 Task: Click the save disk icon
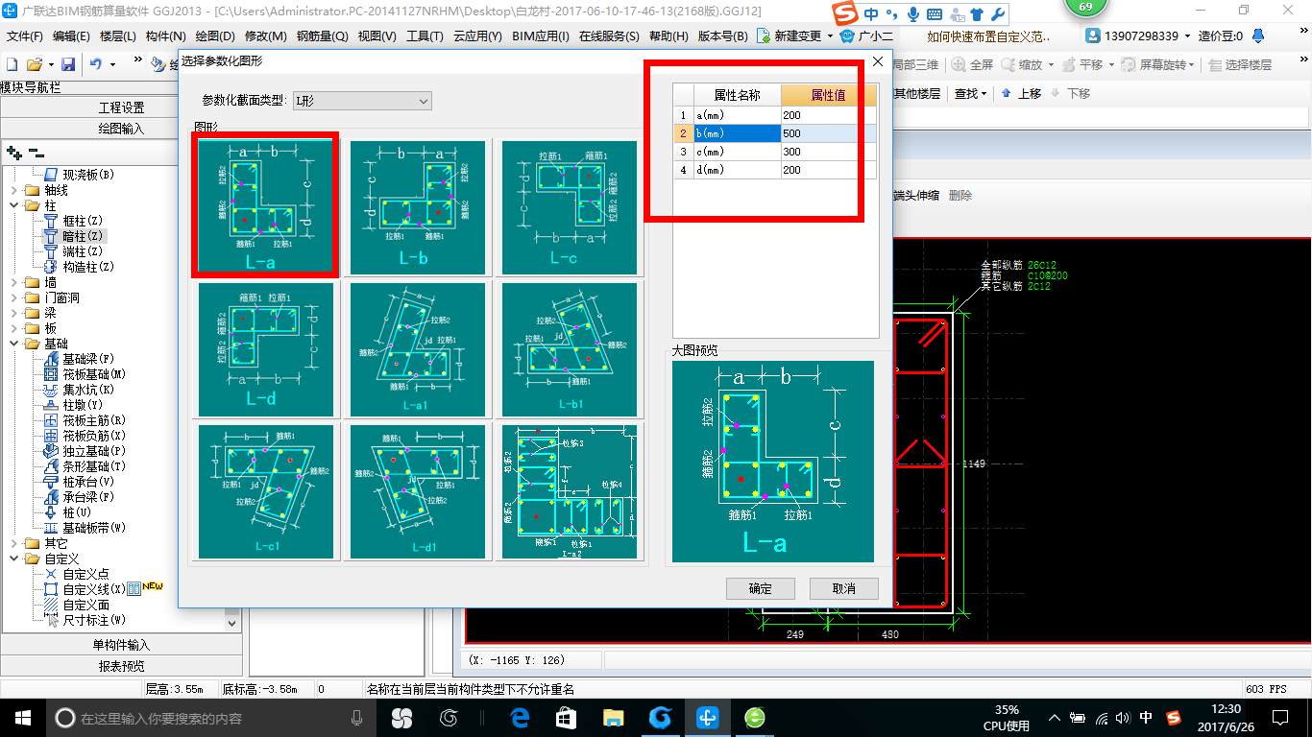(68, 64)
